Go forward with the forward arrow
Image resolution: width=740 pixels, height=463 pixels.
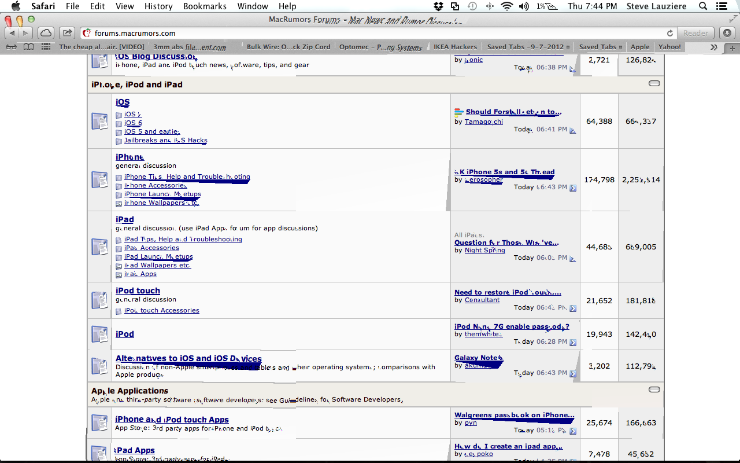(x=27, y=33)
